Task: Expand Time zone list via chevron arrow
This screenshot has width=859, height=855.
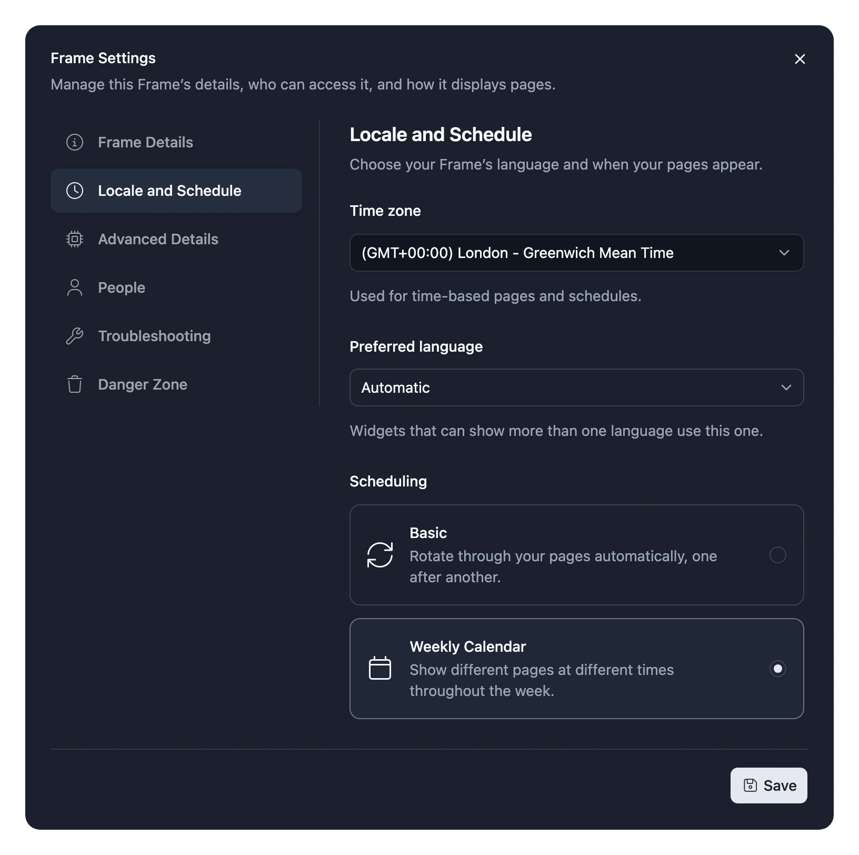Action: pyautogui.click(x=784, y=253)
